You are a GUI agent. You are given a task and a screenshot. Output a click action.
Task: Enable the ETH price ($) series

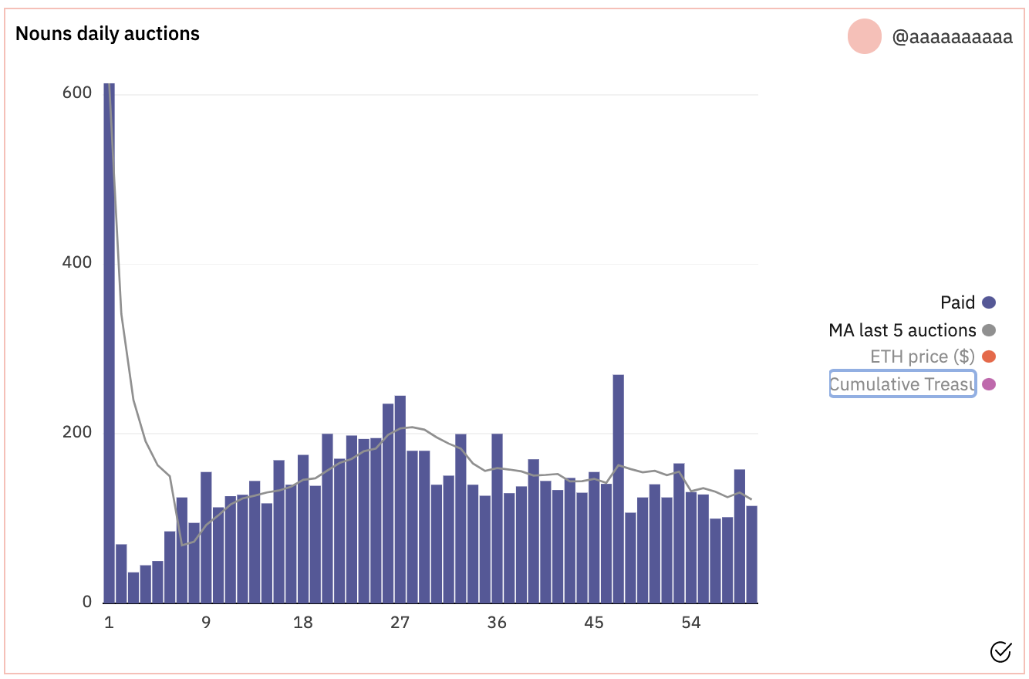point(922,356)
